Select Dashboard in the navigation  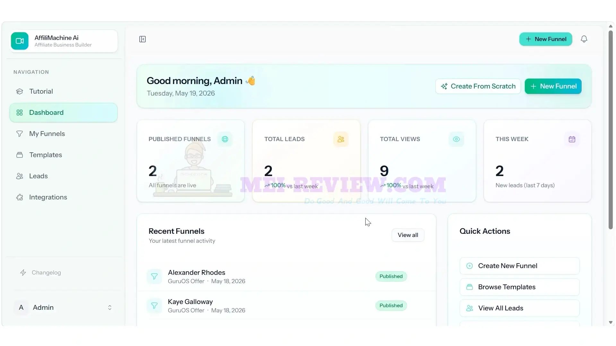click(x=64, y=113)
